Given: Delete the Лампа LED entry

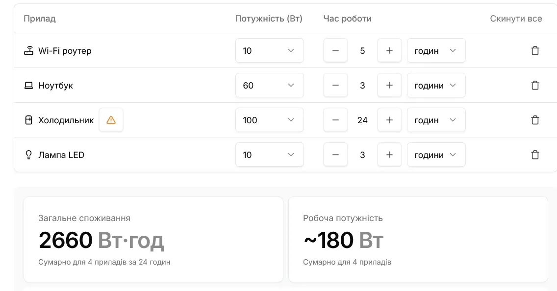Looking at the screenshot, I should pos(535,155).
